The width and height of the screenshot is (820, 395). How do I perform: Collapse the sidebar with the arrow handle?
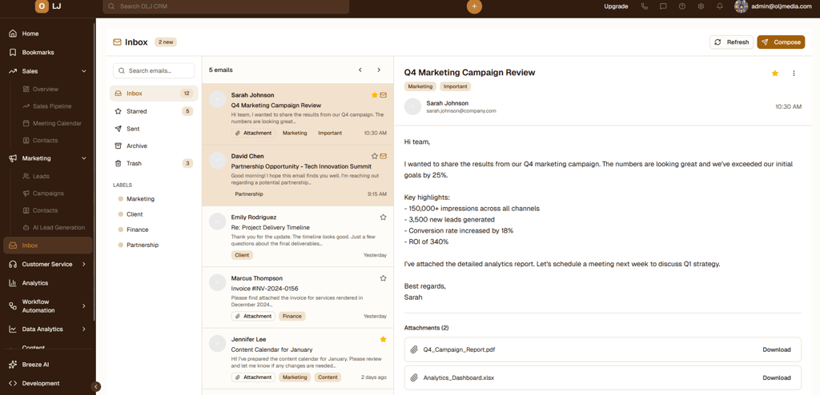pyautogui.click(x=96, y=387)
